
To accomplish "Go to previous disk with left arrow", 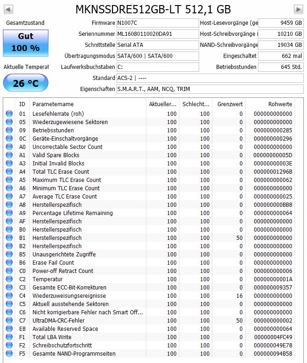I will [x=8, y=10].
